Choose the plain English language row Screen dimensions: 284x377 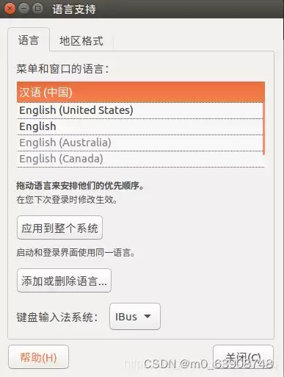[x=140, y=126]
